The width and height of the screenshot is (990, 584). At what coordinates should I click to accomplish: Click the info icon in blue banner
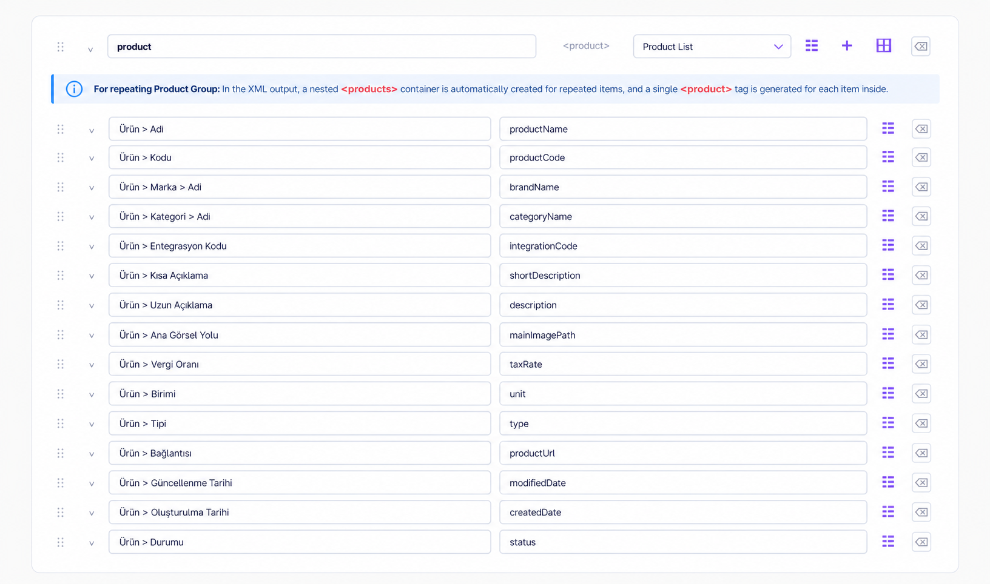click(x=74, y=89)
